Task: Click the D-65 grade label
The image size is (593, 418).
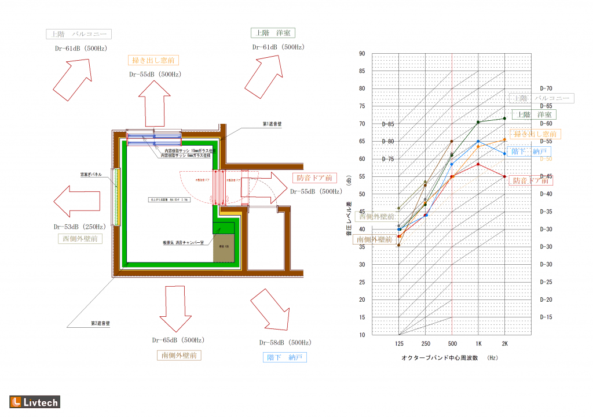Action: point(546,106)
